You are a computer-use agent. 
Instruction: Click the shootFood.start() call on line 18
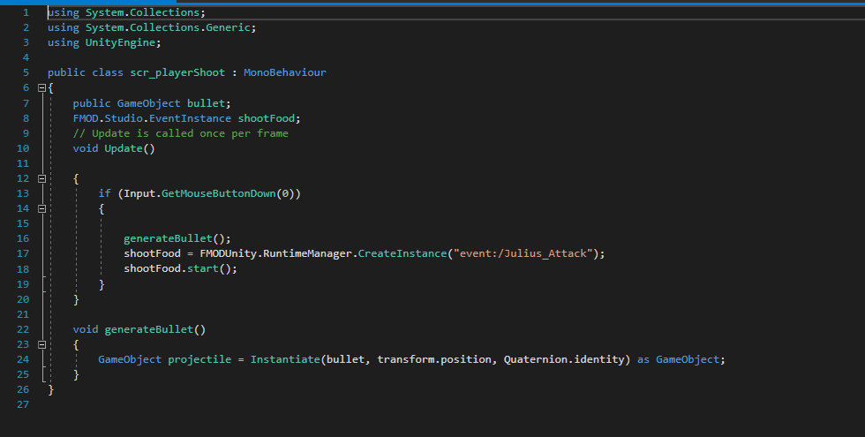point(180,268)
